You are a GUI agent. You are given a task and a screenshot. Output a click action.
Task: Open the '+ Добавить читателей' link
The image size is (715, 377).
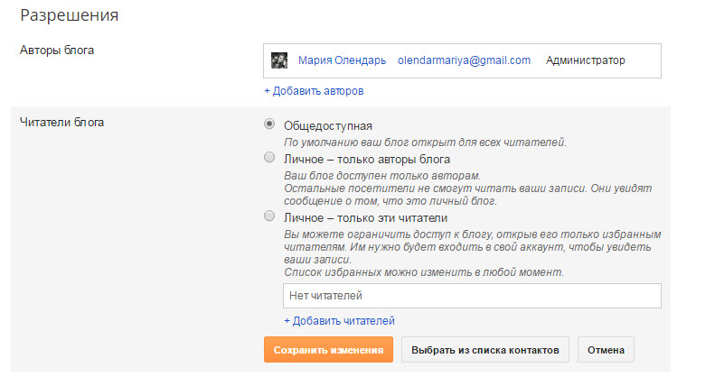point(339,321)
